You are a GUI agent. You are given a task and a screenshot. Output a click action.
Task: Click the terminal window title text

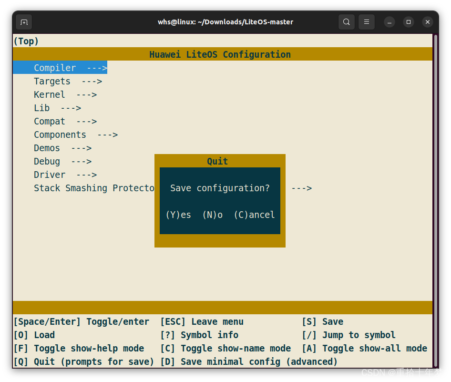225,22
